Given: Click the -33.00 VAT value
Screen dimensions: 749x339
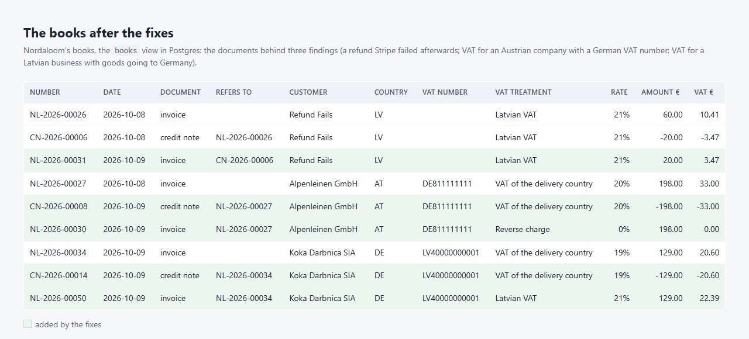Looking at the screenshot, I should pyautogui.click(x=707, y=206).
